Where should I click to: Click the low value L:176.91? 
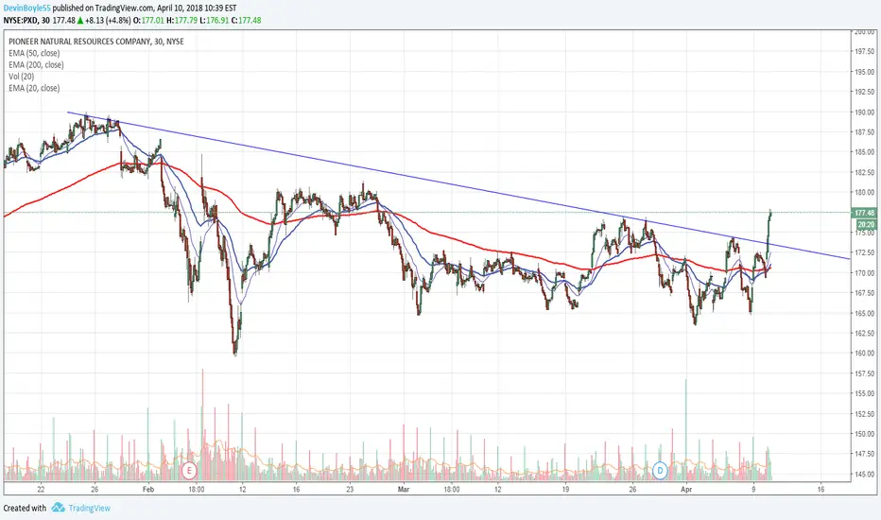point(214,20)
